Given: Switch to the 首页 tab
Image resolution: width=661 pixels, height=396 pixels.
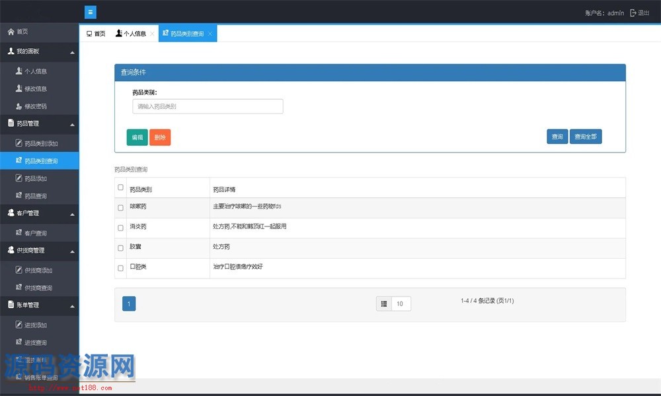Looking at the screenshot, I should [x=96, y=34].
